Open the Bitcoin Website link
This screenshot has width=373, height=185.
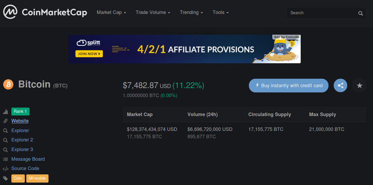20,121
